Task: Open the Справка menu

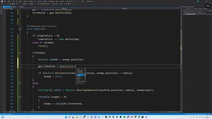Action: click(62, 1)
